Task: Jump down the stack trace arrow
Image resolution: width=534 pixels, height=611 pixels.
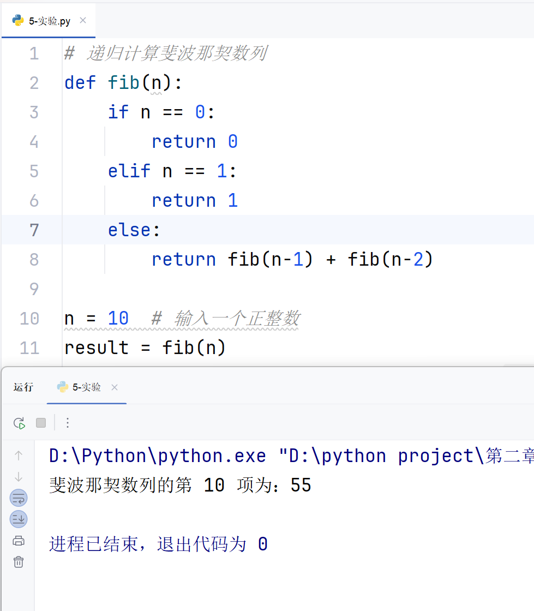Action: click(x=19, y=477)
